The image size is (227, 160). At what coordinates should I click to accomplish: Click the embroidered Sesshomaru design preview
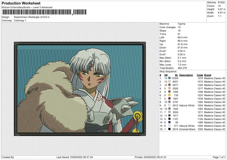[x=80, y=89]
